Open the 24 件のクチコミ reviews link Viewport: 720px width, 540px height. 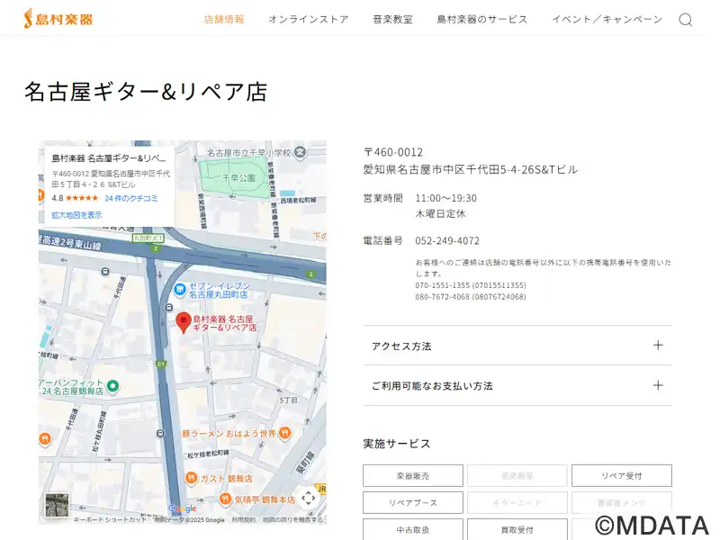point(130,198)
